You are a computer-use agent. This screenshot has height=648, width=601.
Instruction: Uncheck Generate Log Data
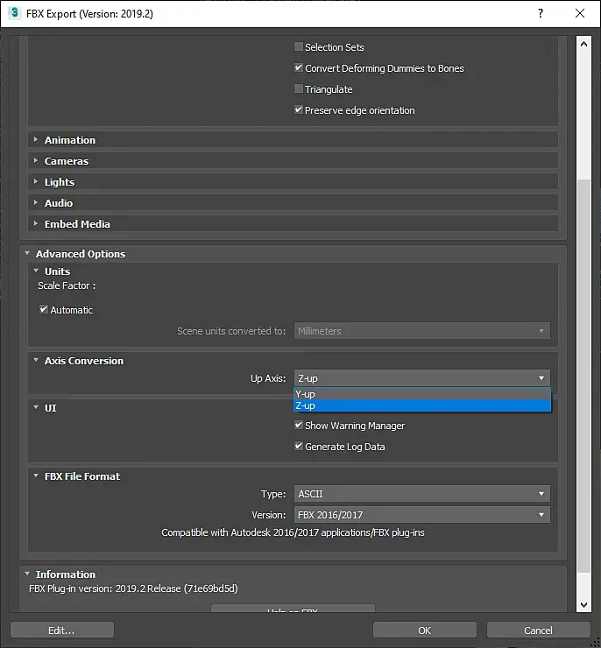(299, 447)
